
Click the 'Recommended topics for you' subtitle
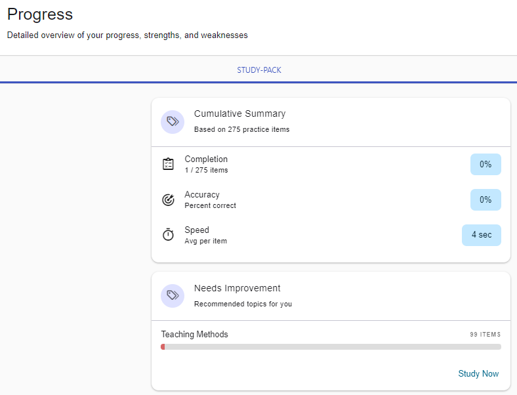(x=243, y=304)
